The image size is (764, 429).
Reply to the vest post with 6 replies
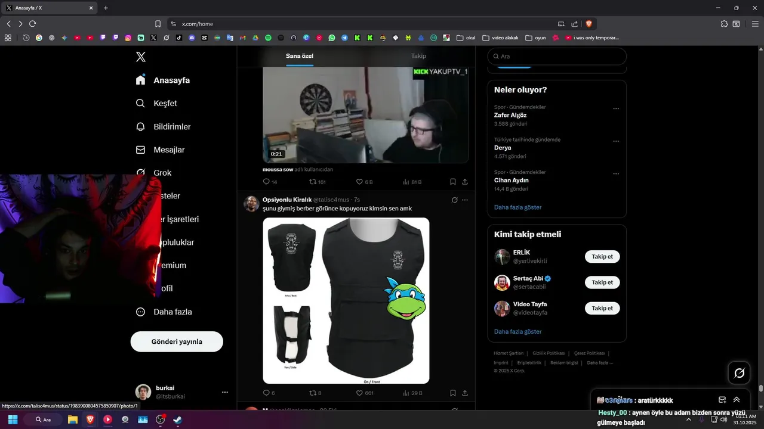coord(269,393)
